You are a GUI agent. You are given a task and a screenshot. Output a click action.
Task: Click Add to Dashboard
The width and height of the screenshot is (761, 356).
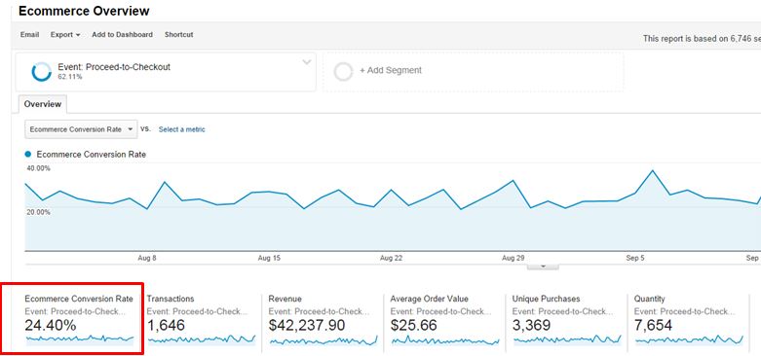tap(122, 35)
